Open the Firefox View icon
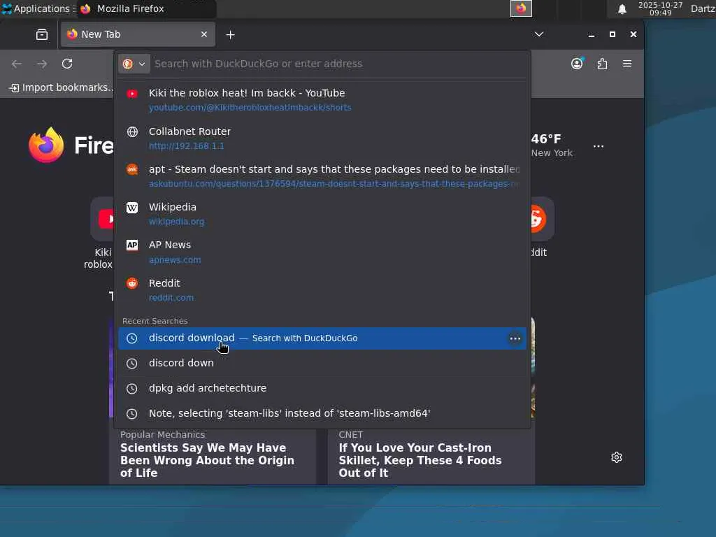Screen dimensions: 716x537 (41, 35)
